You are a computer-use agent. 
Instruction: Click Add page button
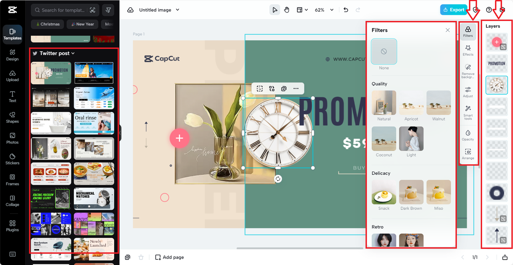point(170,257)
